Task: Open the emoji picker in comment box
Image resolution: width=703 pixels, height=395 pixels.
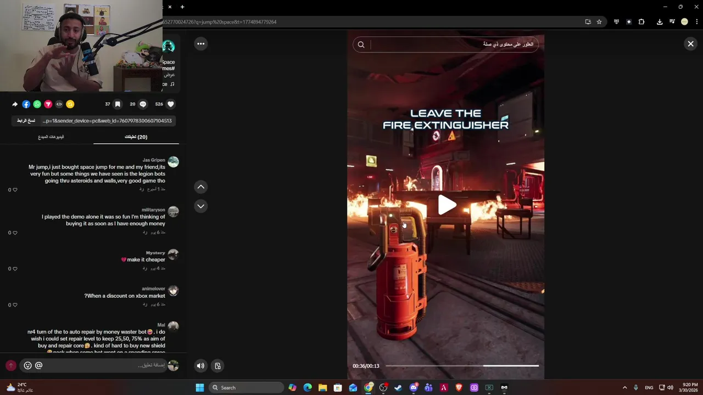Action: click(x=27, y=365)
